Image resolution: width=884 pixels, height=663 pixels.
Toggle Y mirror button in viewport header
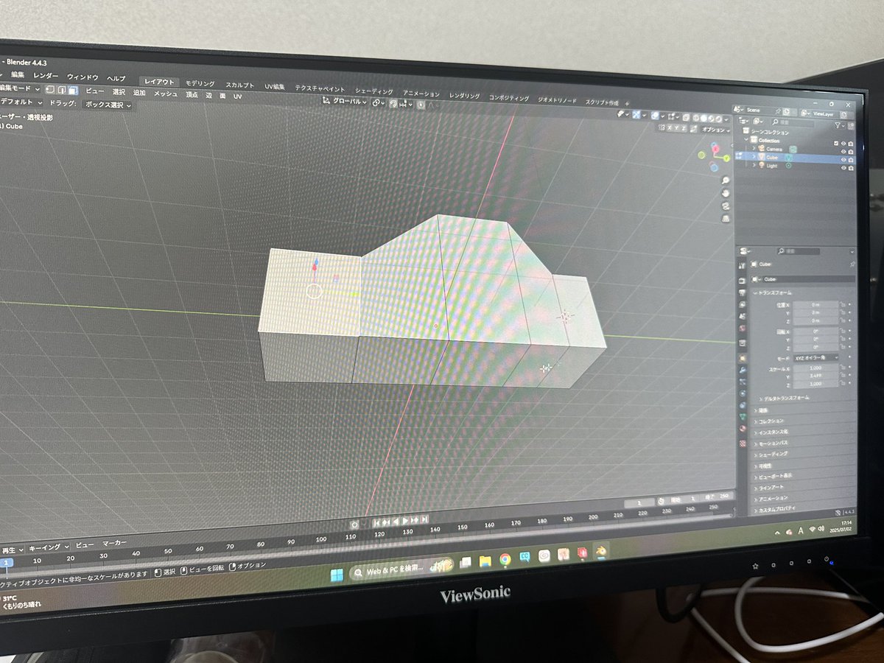pyautogui.click(x=676, y=128)
